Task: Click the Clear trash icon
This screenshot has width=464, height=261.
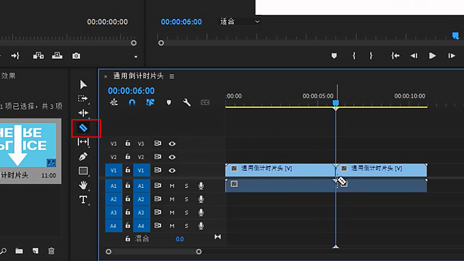Action: pyautogui.click(x=51, y=251)
